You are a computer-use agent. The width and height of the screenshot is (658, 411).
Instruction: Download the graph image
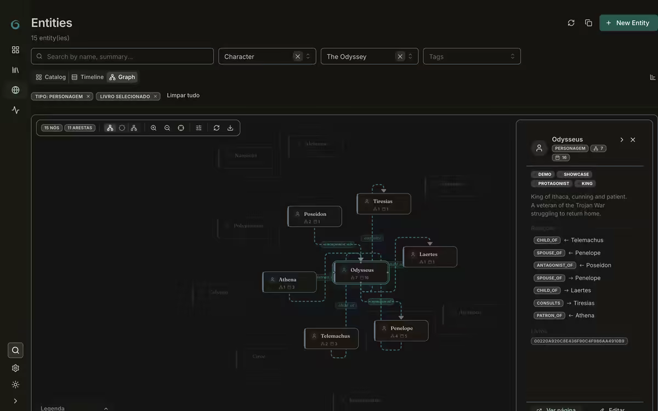[230, 128]
